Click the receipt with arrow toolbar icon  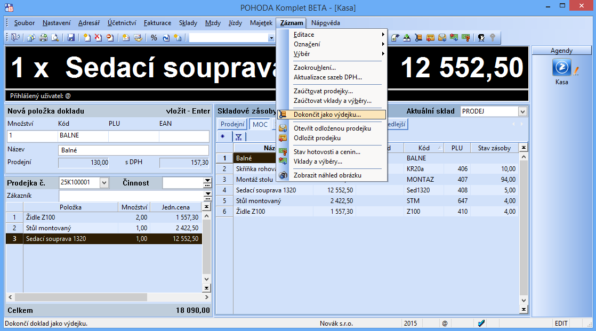(x=395, y=38)
